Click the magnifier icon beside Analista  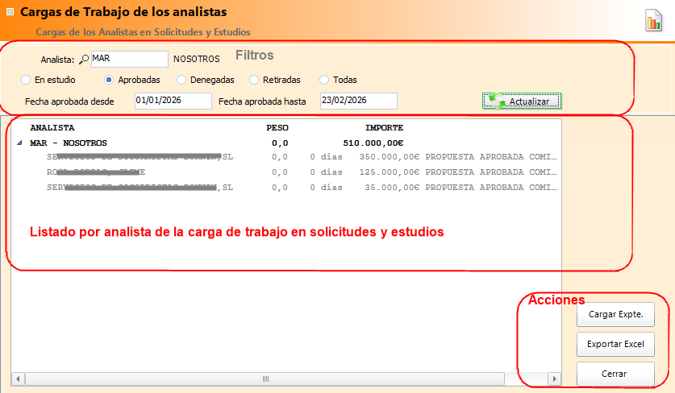pyautogui.click(x=84, y=59)
